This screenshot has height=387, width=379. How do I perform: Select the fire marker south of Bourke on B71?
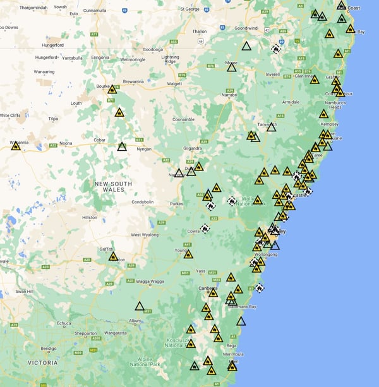click(119, 112)
